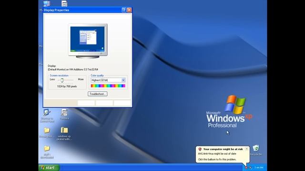Click the 7:44 PM taskbar clock

pos(259,168)
